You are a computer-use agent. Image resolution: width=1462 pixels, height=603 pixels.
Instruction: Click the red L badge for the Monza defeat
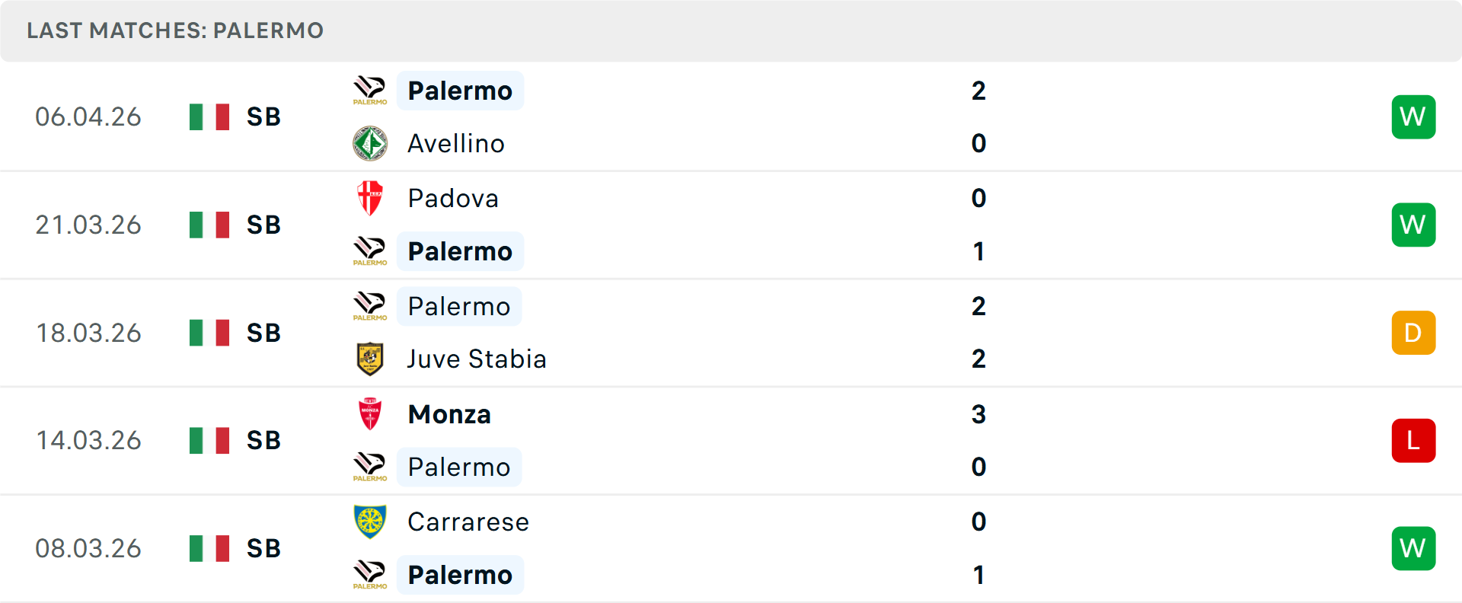(x=1413, y=440)
